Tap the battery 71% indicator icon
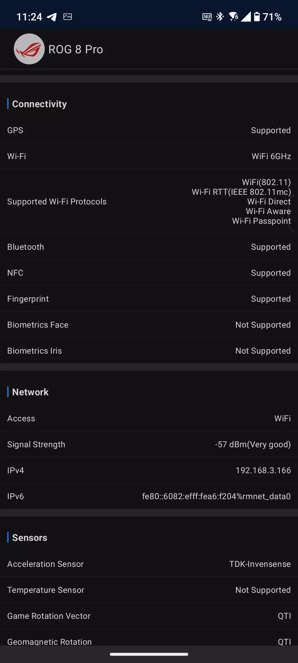 (257, 17)
